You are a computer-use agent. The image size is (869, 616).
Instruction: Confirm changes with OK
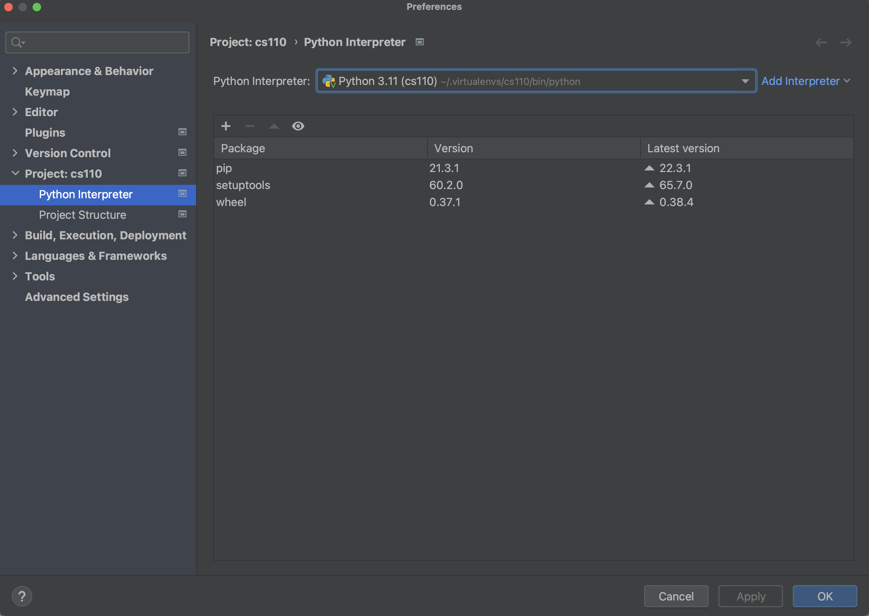825,596
